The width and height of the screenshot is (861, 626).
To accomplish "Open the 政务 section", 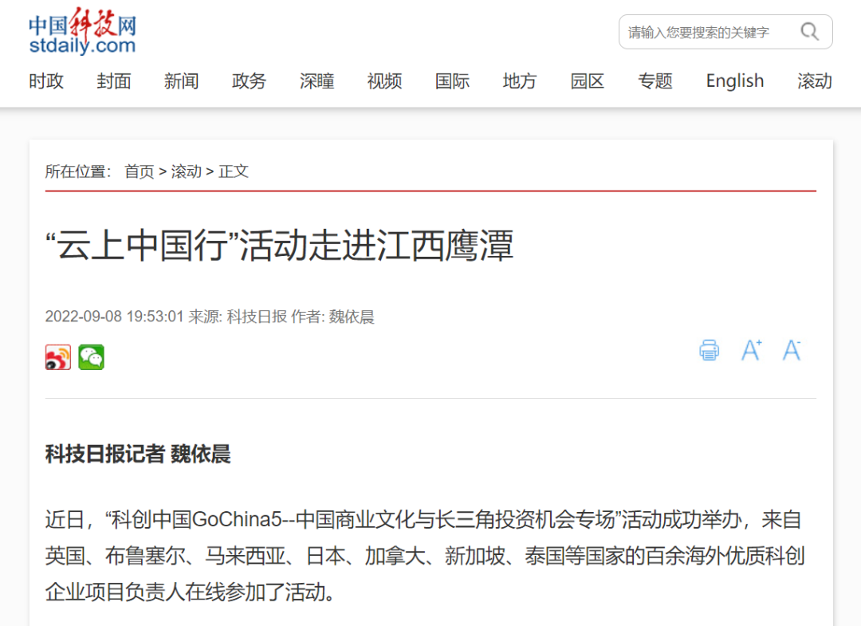I will pyautogui.click(x=249, y=81).
